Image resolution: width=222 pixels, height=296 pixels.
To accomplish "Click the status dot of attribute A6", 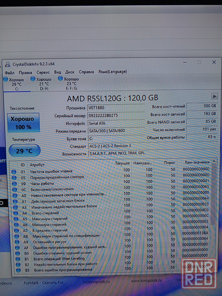I will click(x=16, y=225).
